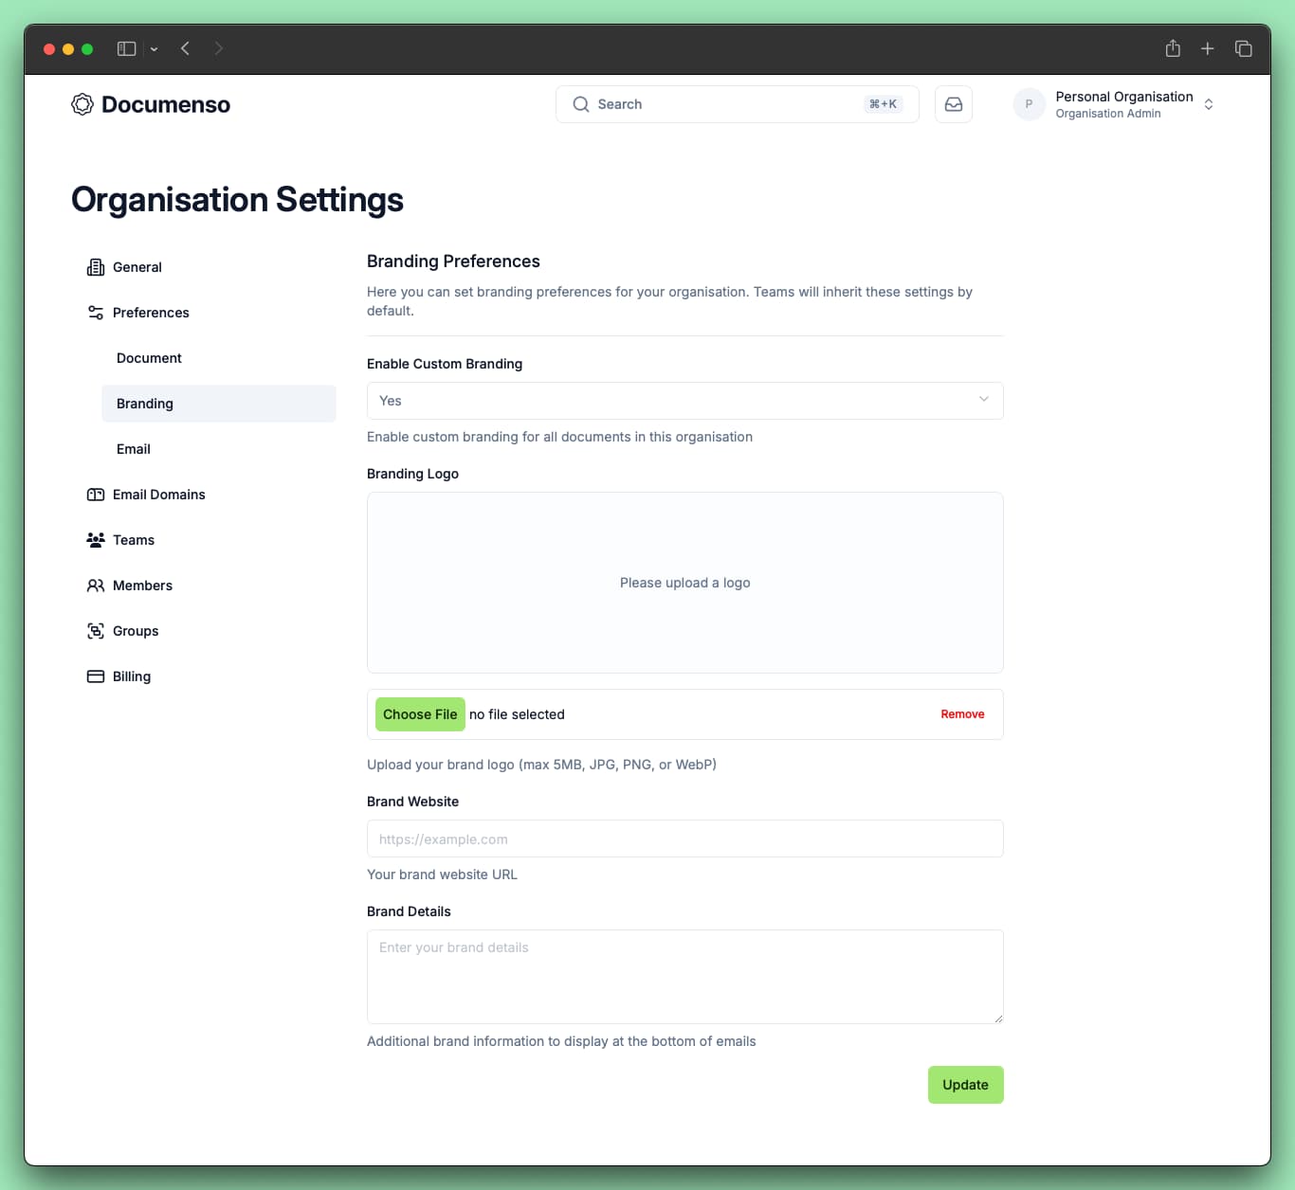Viewport: 1295px width, 1190px height.
Task: Click the General settings building icon
Action: [95, 266]
